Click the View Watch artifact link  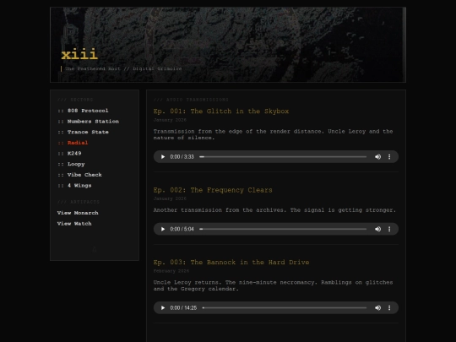tap(74, 224)
